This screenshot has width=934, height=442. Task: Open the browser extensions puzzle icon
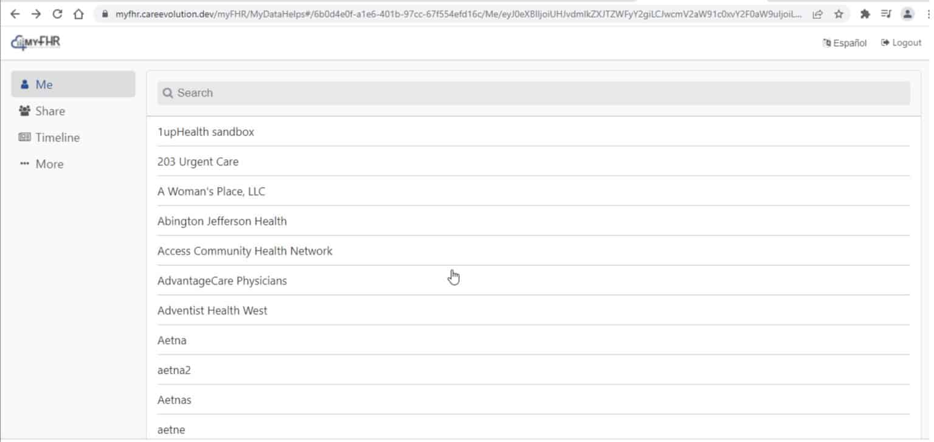click(865, 14)
